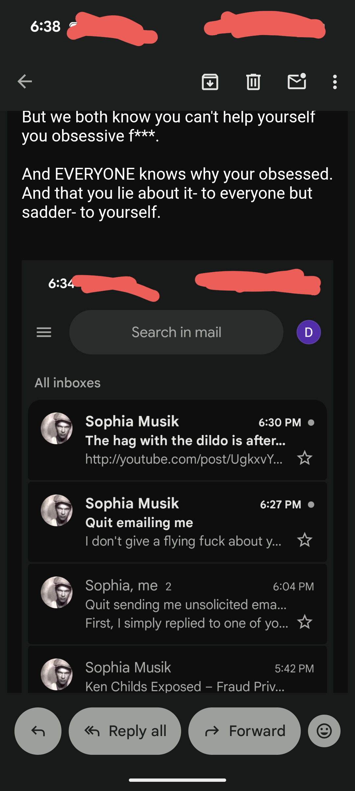Open the three-dot overflow menu
This screenshot has width=355, height=791.
pyautogui.click(x=335, y=82)
